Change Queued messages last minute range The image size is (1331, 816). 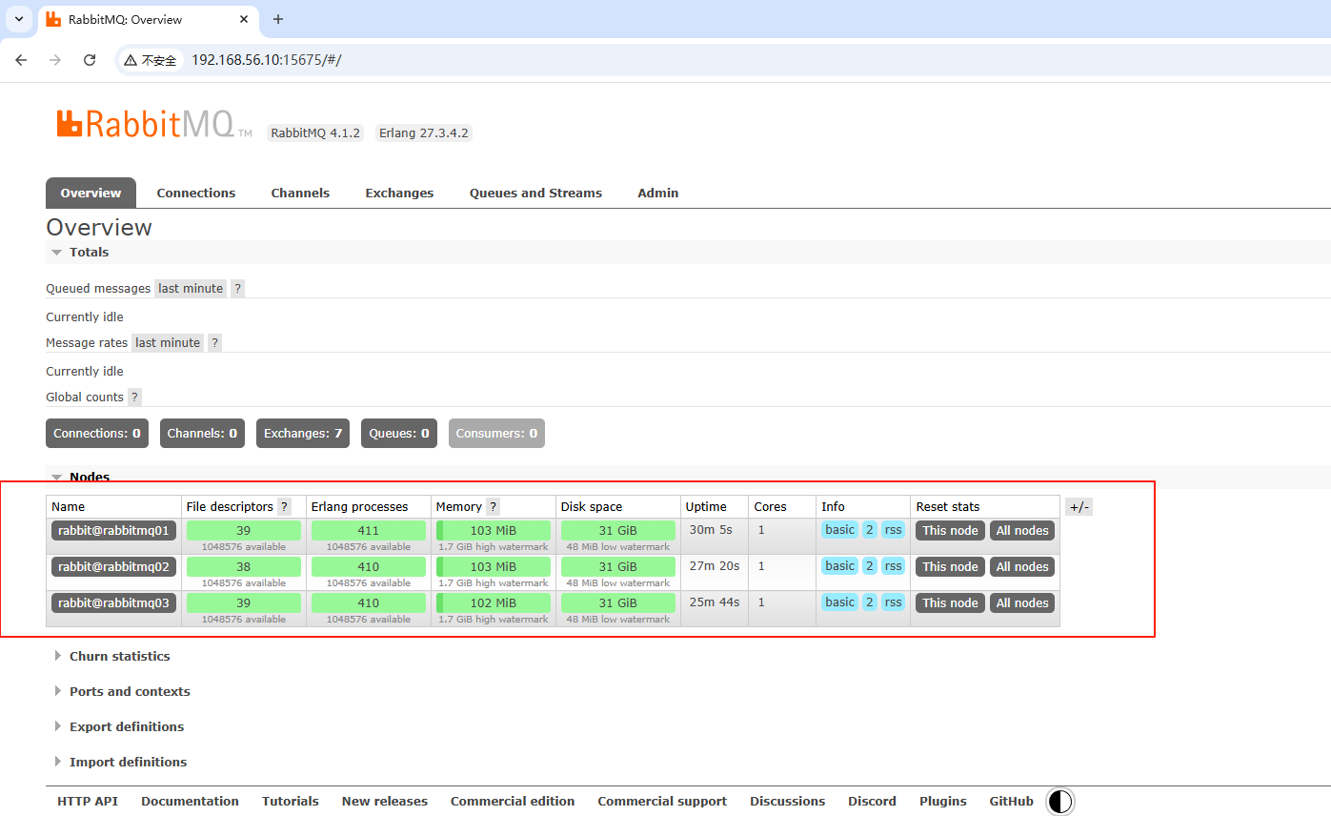click(191, 289)
